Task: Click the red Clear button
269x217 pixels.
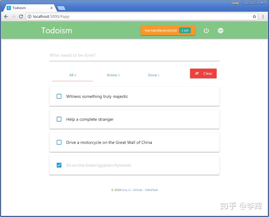Action: point(203,73)
